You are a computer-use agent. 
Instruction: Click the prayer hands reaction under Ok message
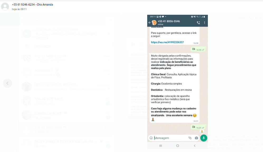pos(202,131)
